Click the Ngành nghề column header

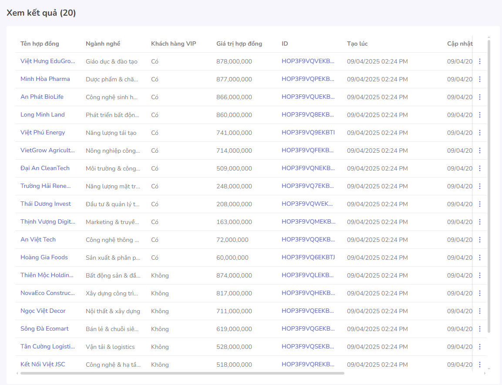click(x=103, y=44)
